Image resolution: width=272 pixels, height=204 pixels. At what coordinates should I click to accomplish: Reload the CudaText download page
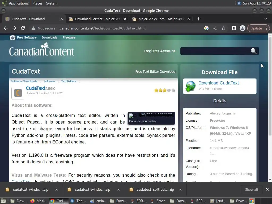pos(23,28)
